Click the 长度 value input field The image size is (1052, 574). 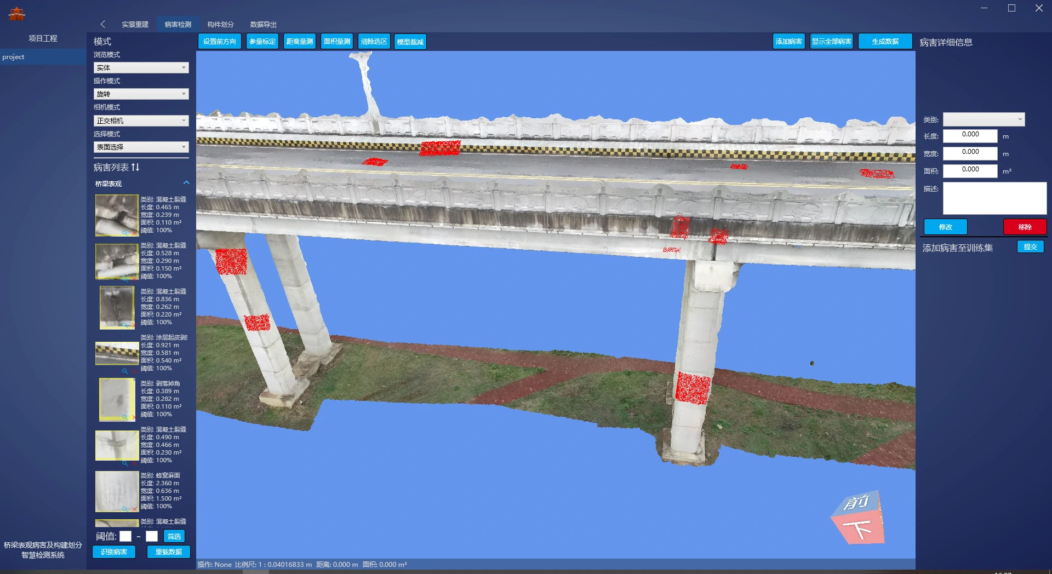(x=970, y=135)
